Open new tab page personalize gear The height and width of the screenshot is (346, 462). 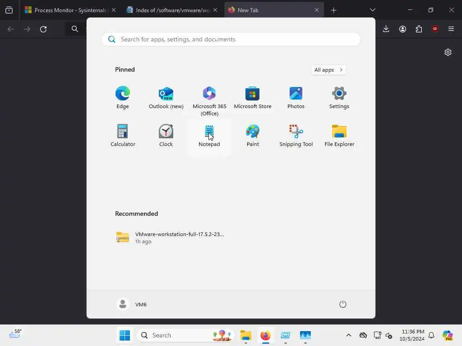pyautogui.click(x=448, y=52)
